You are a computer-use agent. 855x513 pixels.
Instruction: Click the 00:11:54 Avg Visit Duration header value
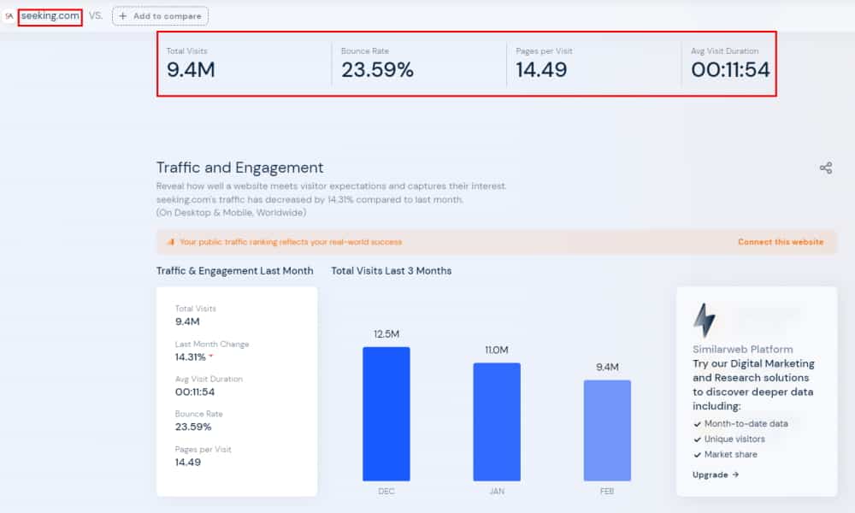click(x=730, y=70)
